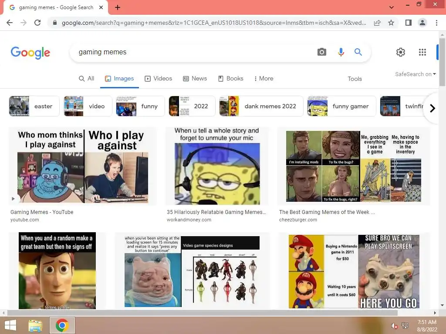Show more filter chips arrow
The image size is (446, 334).
click(432, 108)
